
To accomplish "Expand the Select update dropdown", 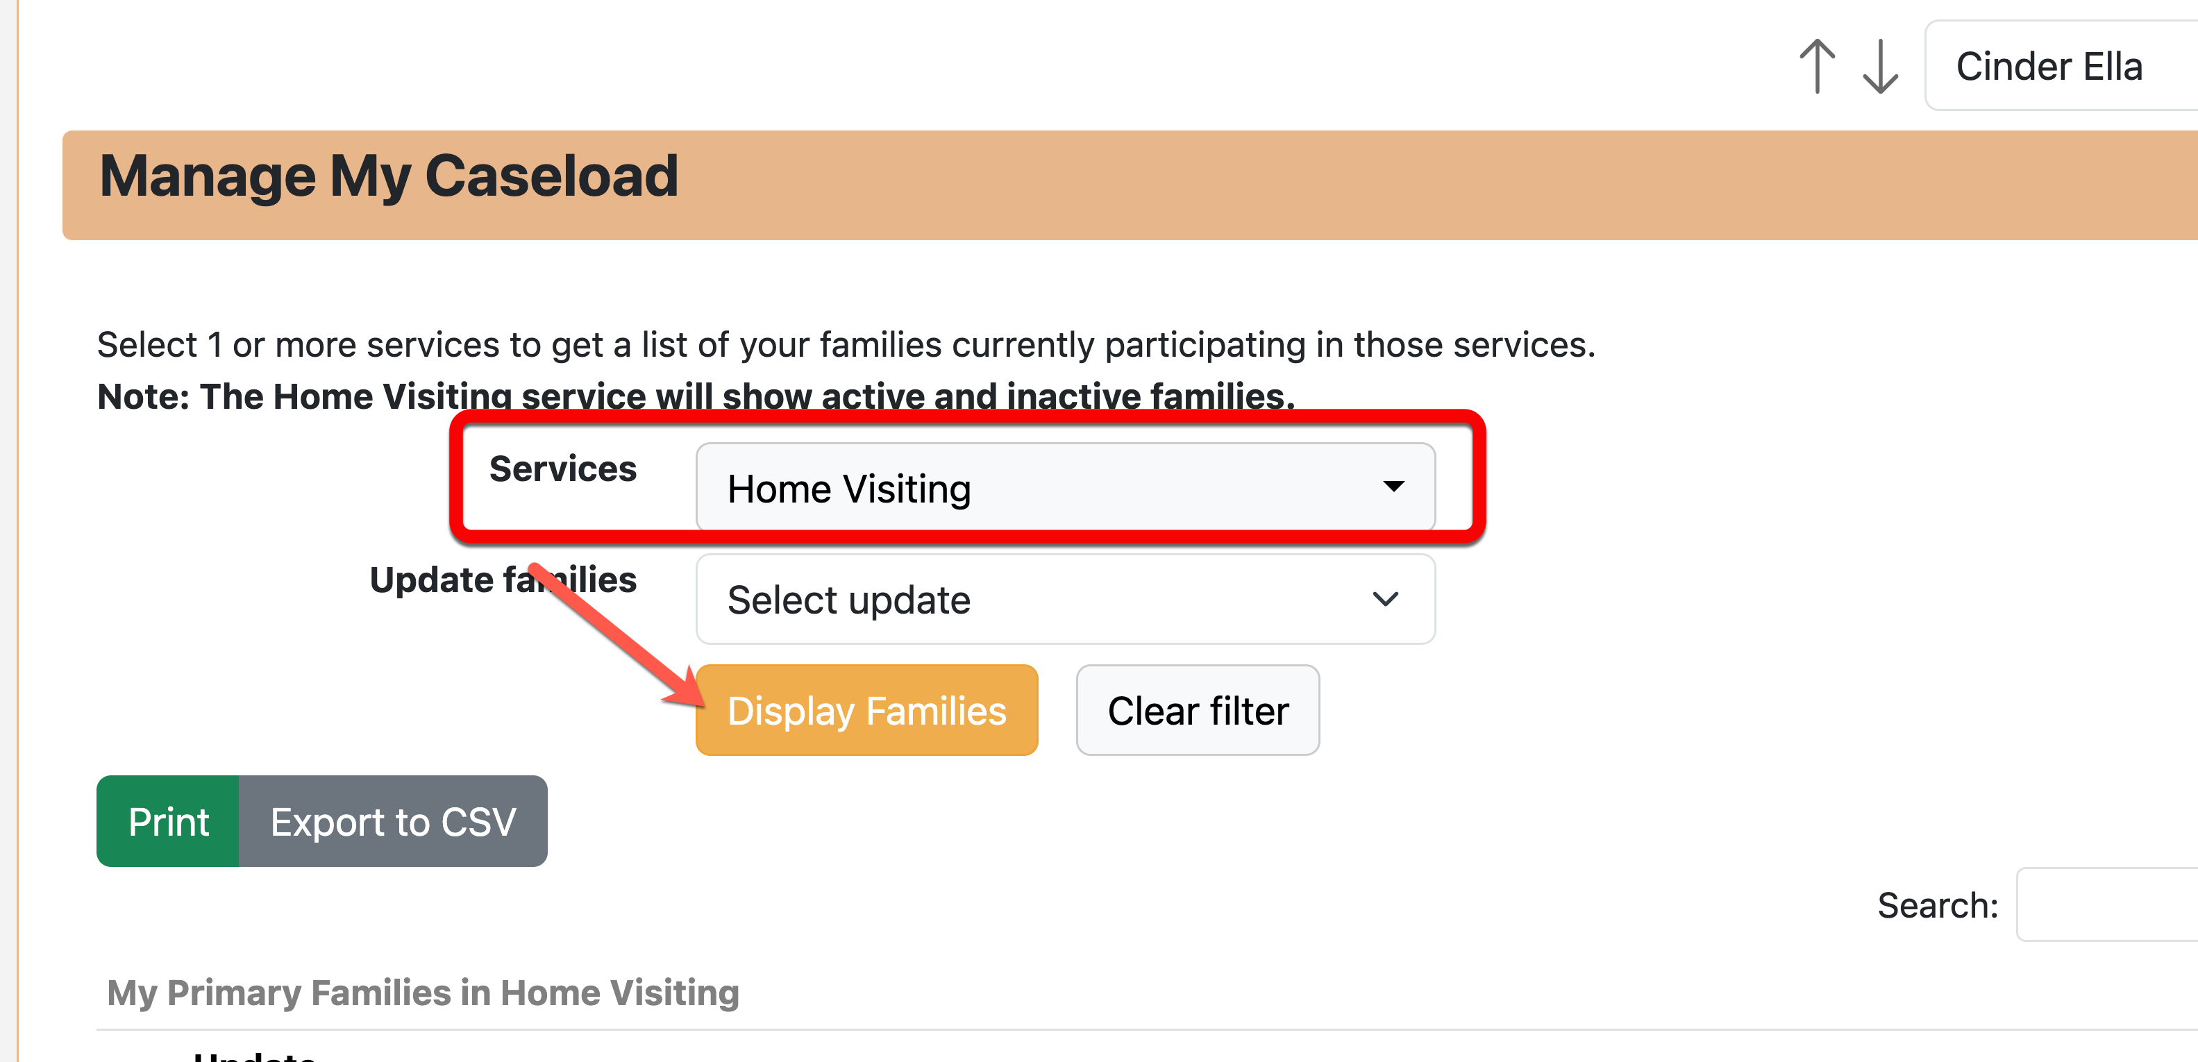I will point(1065,599).
